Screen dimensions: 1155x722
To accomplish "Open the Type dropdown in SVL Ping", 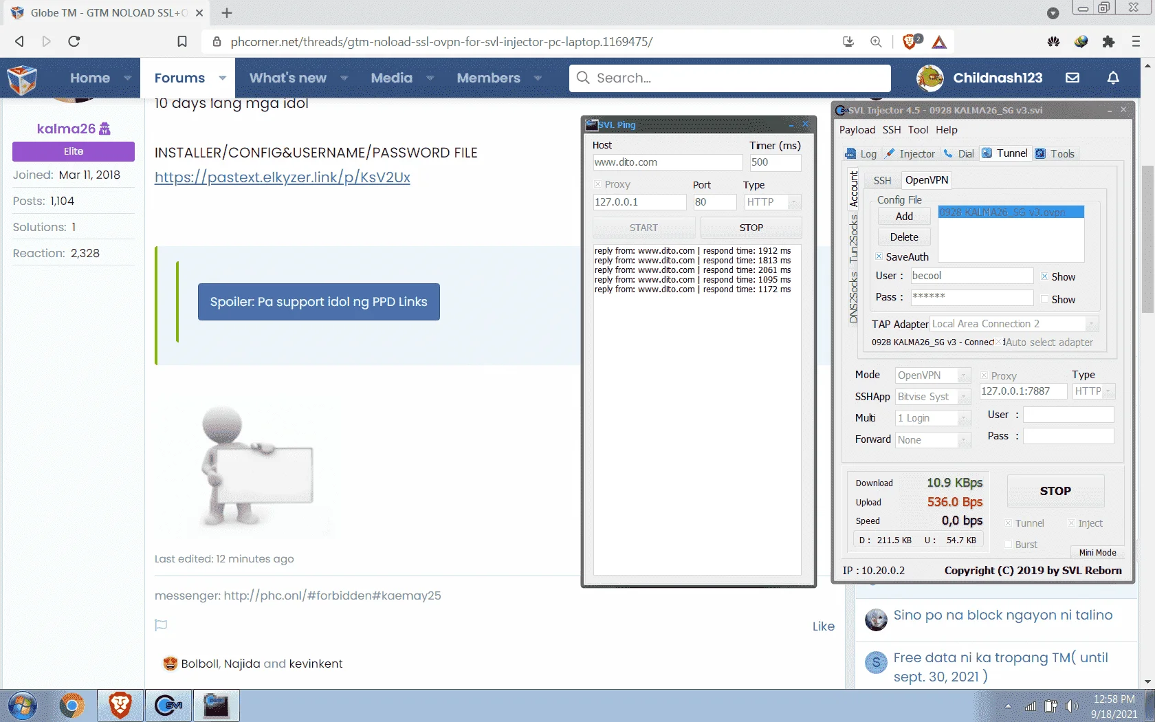I will [x=794, y=202].
